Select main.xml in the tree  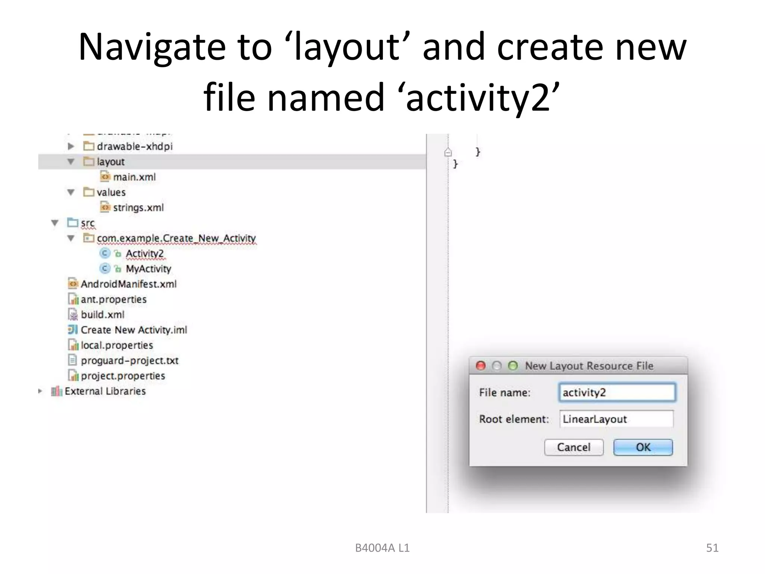(134, 177)
